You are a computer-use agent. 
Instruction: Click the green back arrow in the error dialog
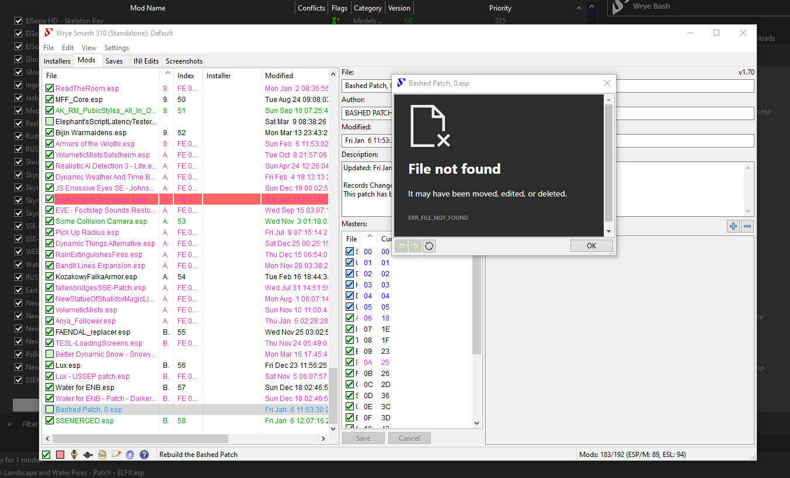tap(401, 246)
